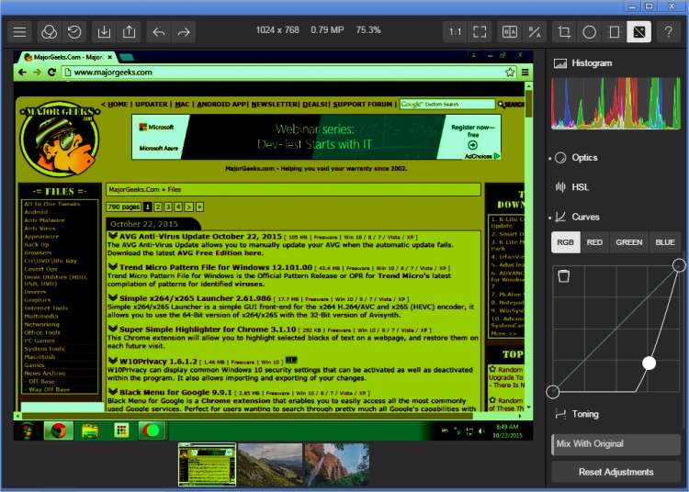
Task: Collapse the Curves section
Action: (x=585, y=217)
